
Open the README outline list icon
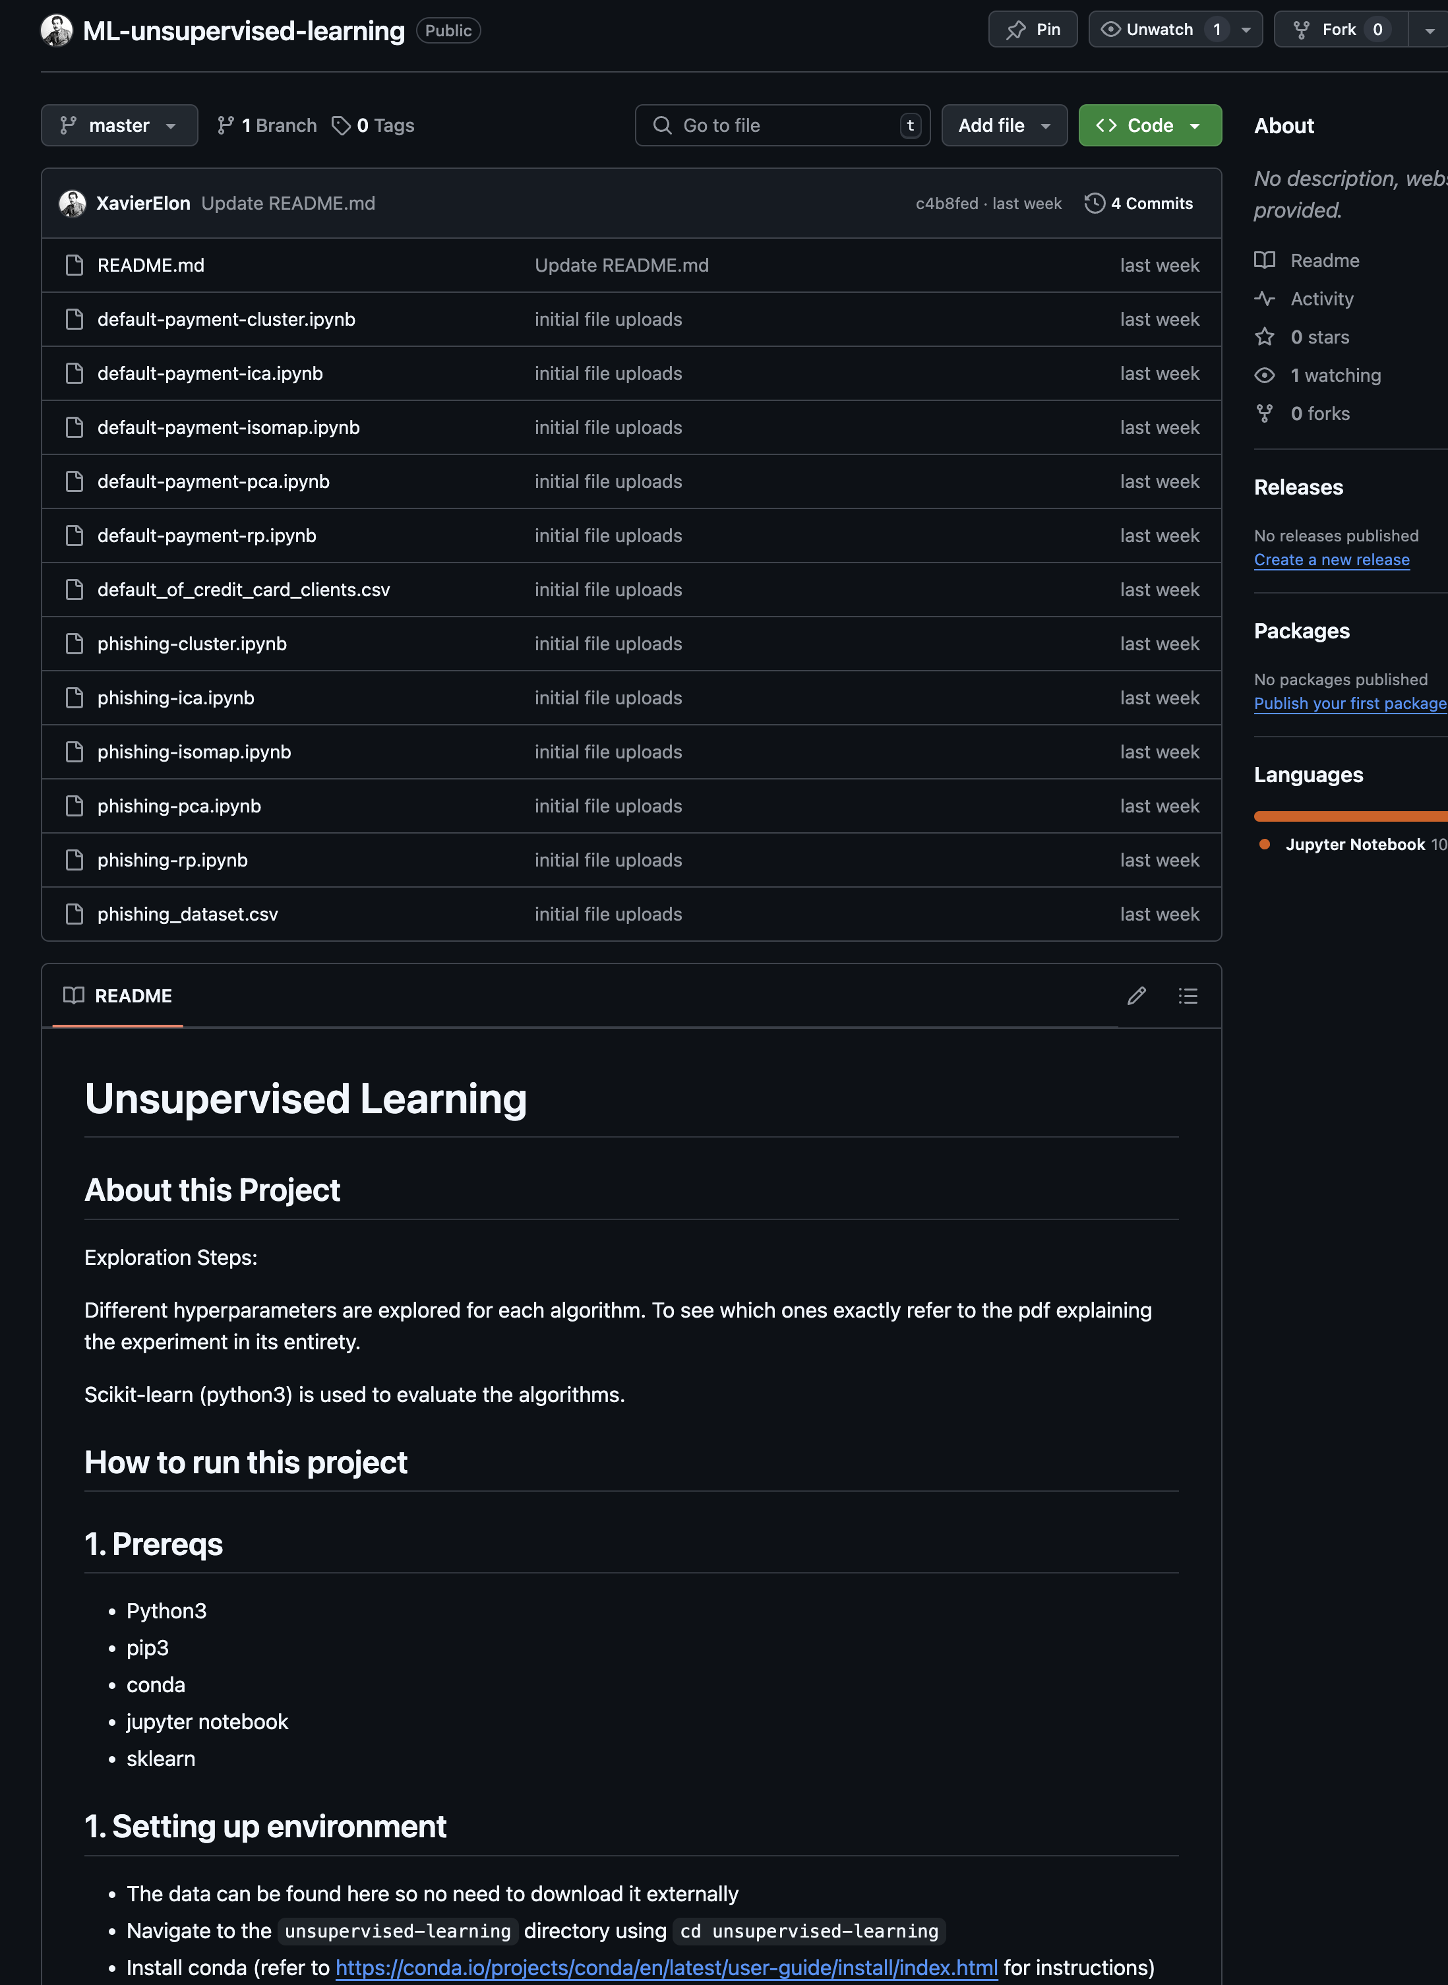pos(1188,996)
